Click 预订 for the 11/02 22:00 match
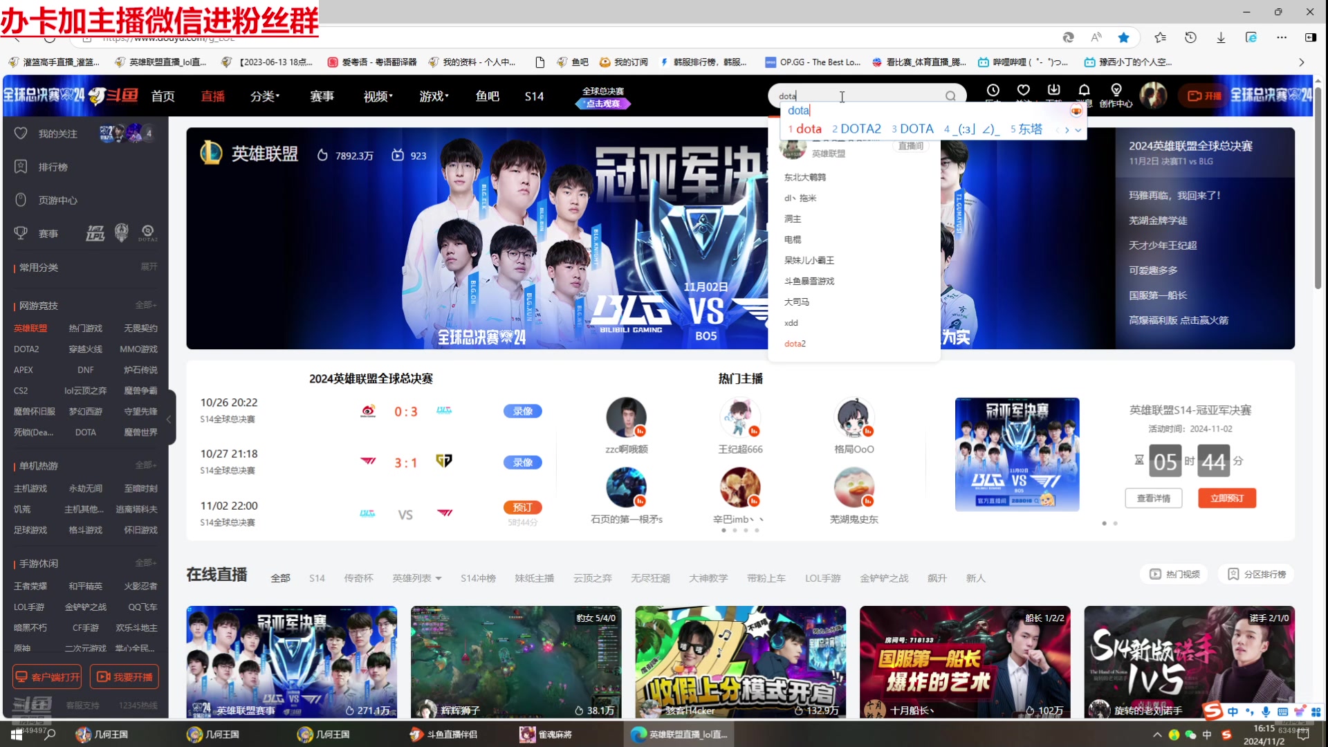1328x747 pixels. [x=522, y=508]
